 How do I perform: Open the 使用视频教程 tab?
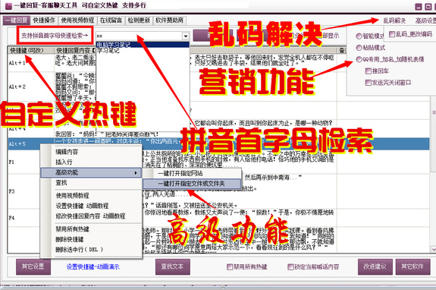click(77, 20)
